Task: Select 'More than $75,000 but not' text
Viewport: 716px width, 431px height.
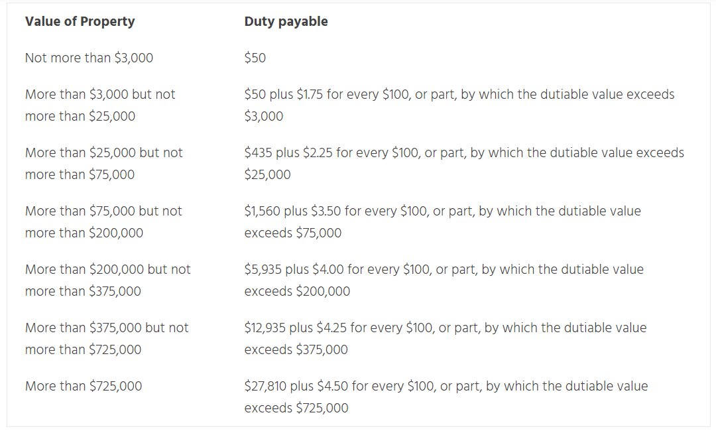Action: click(x=103, y=211)
